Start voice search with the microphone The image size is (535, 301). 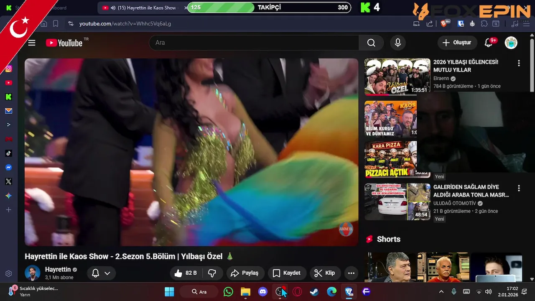coord(398,43)
